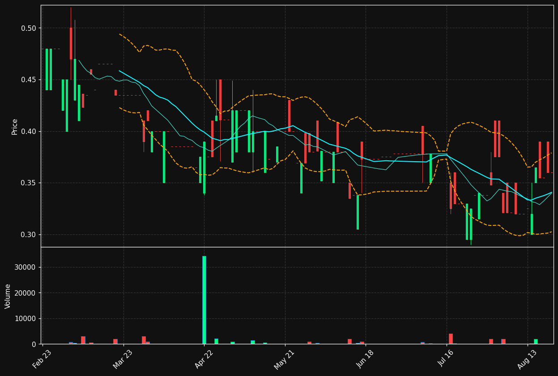The height and width of the screenshot is (376, 558).
Task: Click the May 21 date label
Action: tap(284, 359)
